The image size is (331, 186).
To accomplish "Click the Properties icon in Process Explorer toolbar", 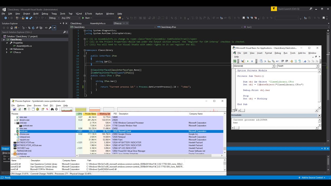I will pos(42,109).
